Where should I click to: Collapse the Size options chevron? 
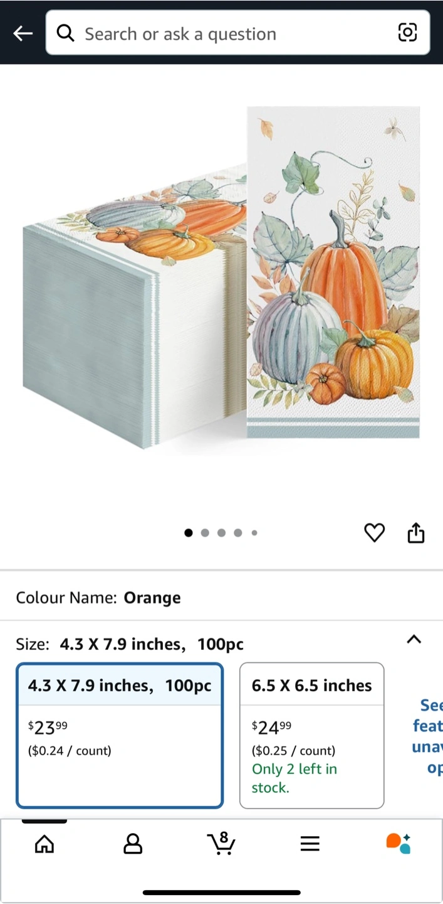414,640
